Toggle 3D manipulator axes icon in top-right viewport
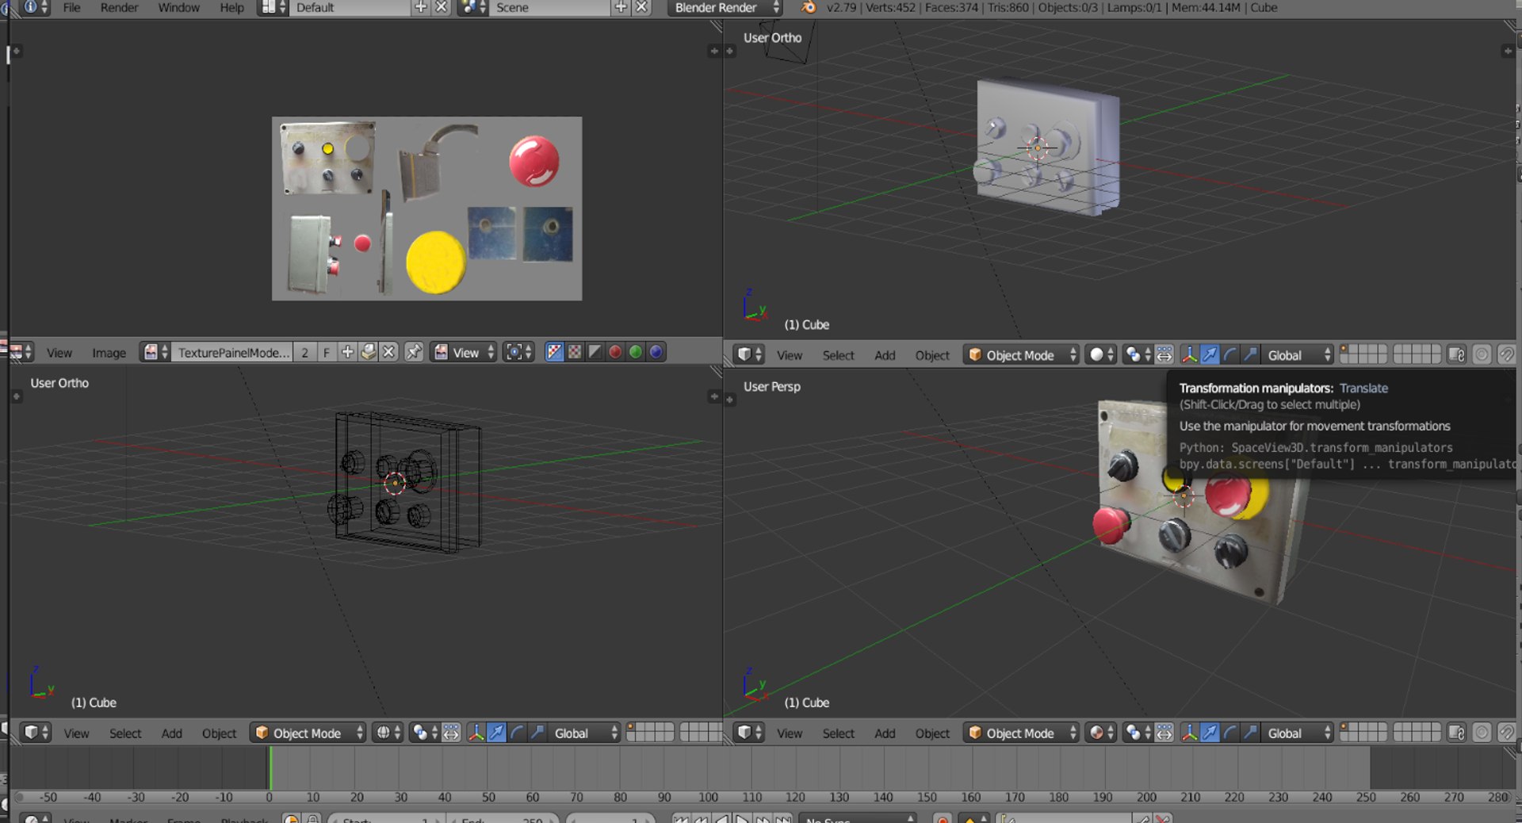This screenshot has height=823, width=1522. [x=1189, y=355]
